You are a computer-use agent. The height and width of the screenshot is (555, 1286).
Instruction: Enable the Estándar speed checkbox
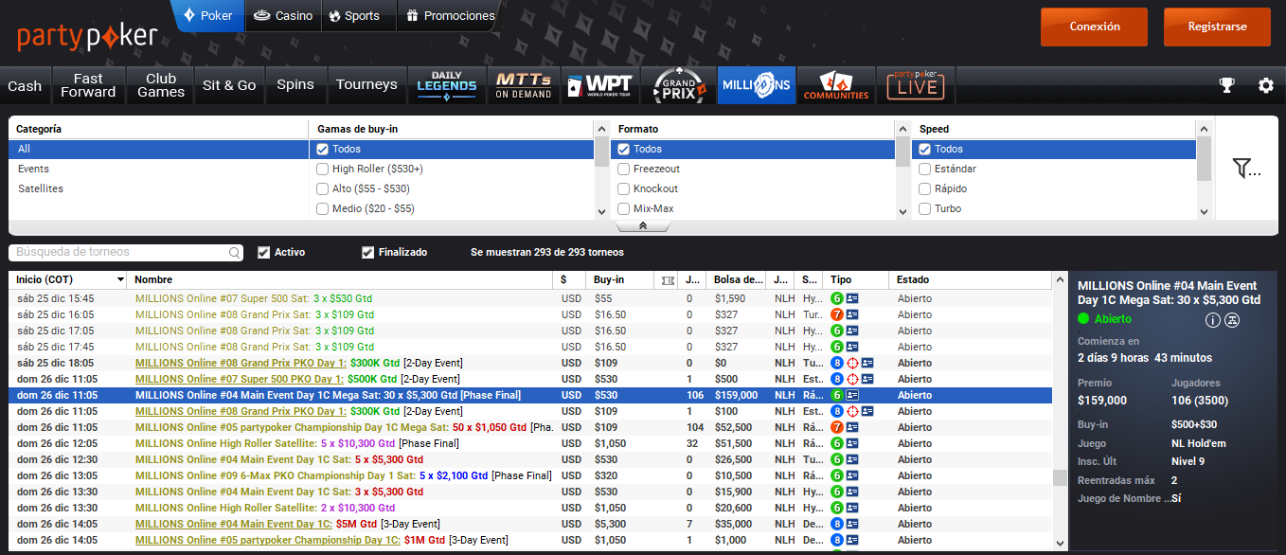[924, 169]
